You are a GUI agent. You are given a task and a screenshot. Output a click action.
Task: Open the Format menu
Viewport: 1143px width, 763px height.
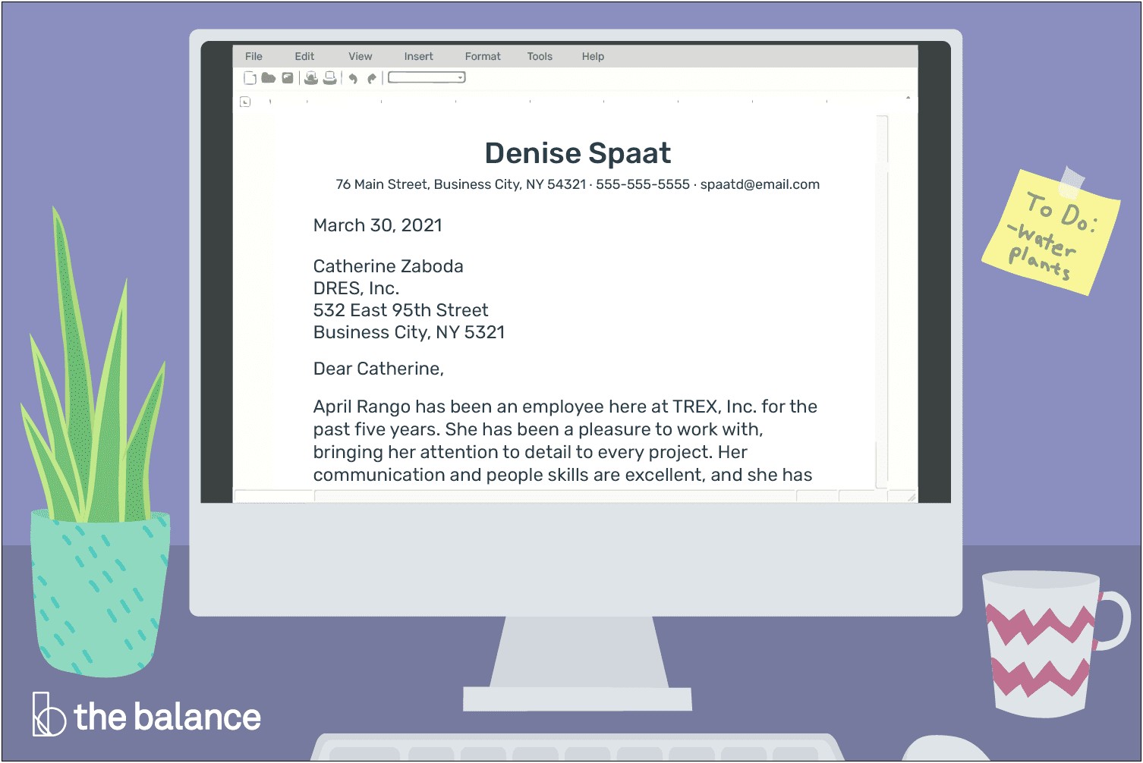click(483, 56)
